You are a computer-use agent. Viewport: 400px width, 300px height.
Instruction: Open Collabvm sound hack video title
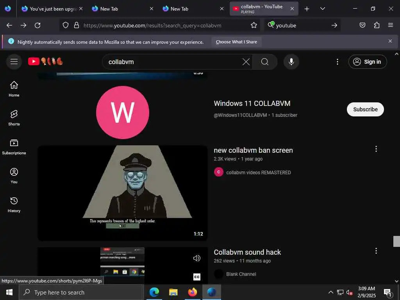coord(247,252)
